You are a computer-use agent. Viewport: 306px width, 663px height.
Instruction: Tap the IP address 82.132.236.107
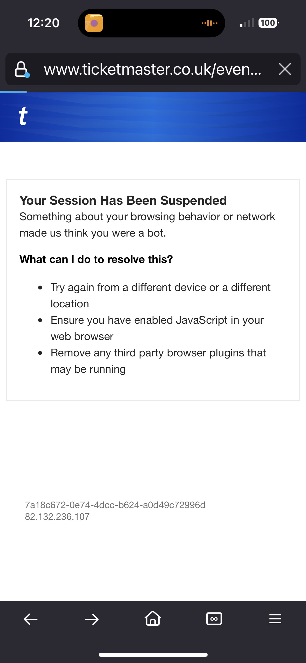tap(57, 517)
